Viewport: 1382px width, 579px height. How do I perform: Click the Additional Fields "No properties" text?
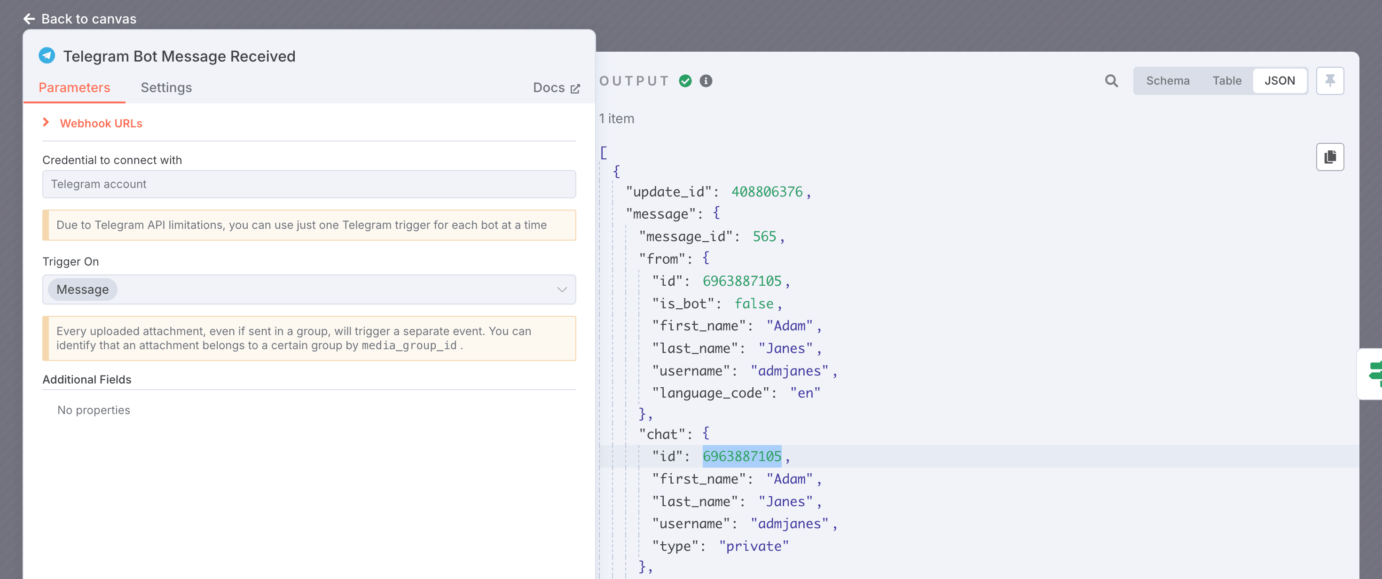94,410
